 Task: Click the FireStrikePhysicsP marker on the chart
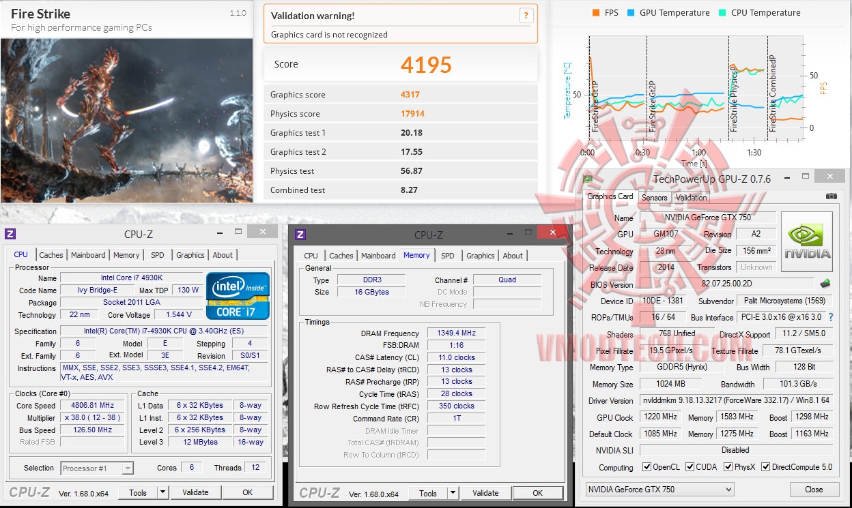[733, 99]
